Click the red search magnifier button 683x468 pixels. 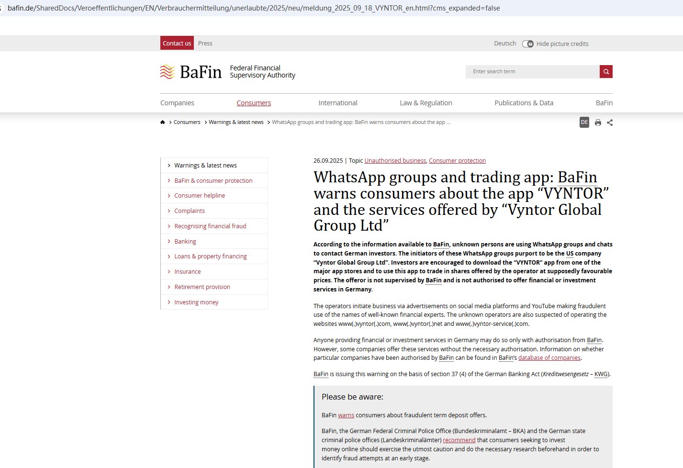point(606,72)
